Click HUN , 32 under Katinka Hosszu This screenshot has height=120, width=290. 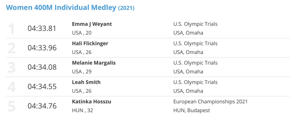(x=82, y=111)
